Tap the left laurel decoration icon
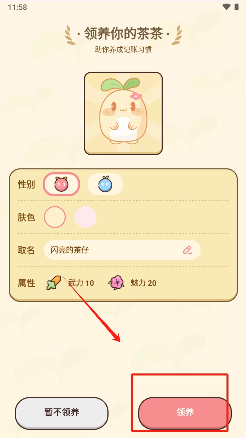This screenshot has height=438, width=246. pos(70,35)
